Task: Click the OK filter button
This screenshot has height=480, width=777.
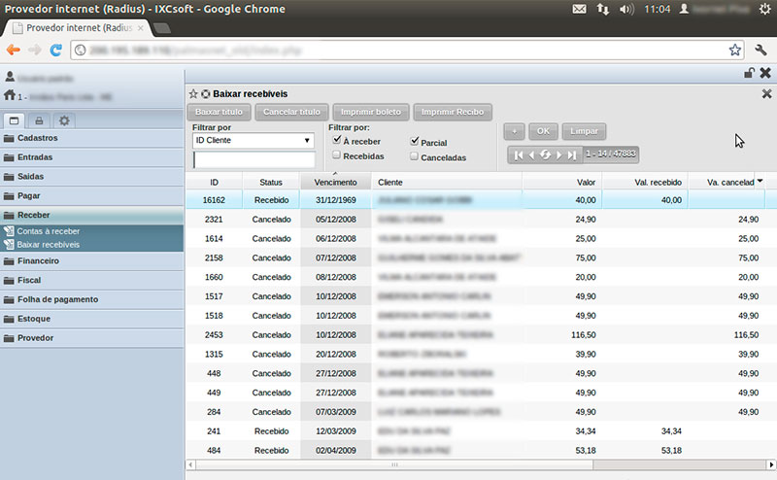Action: [543, 131]
